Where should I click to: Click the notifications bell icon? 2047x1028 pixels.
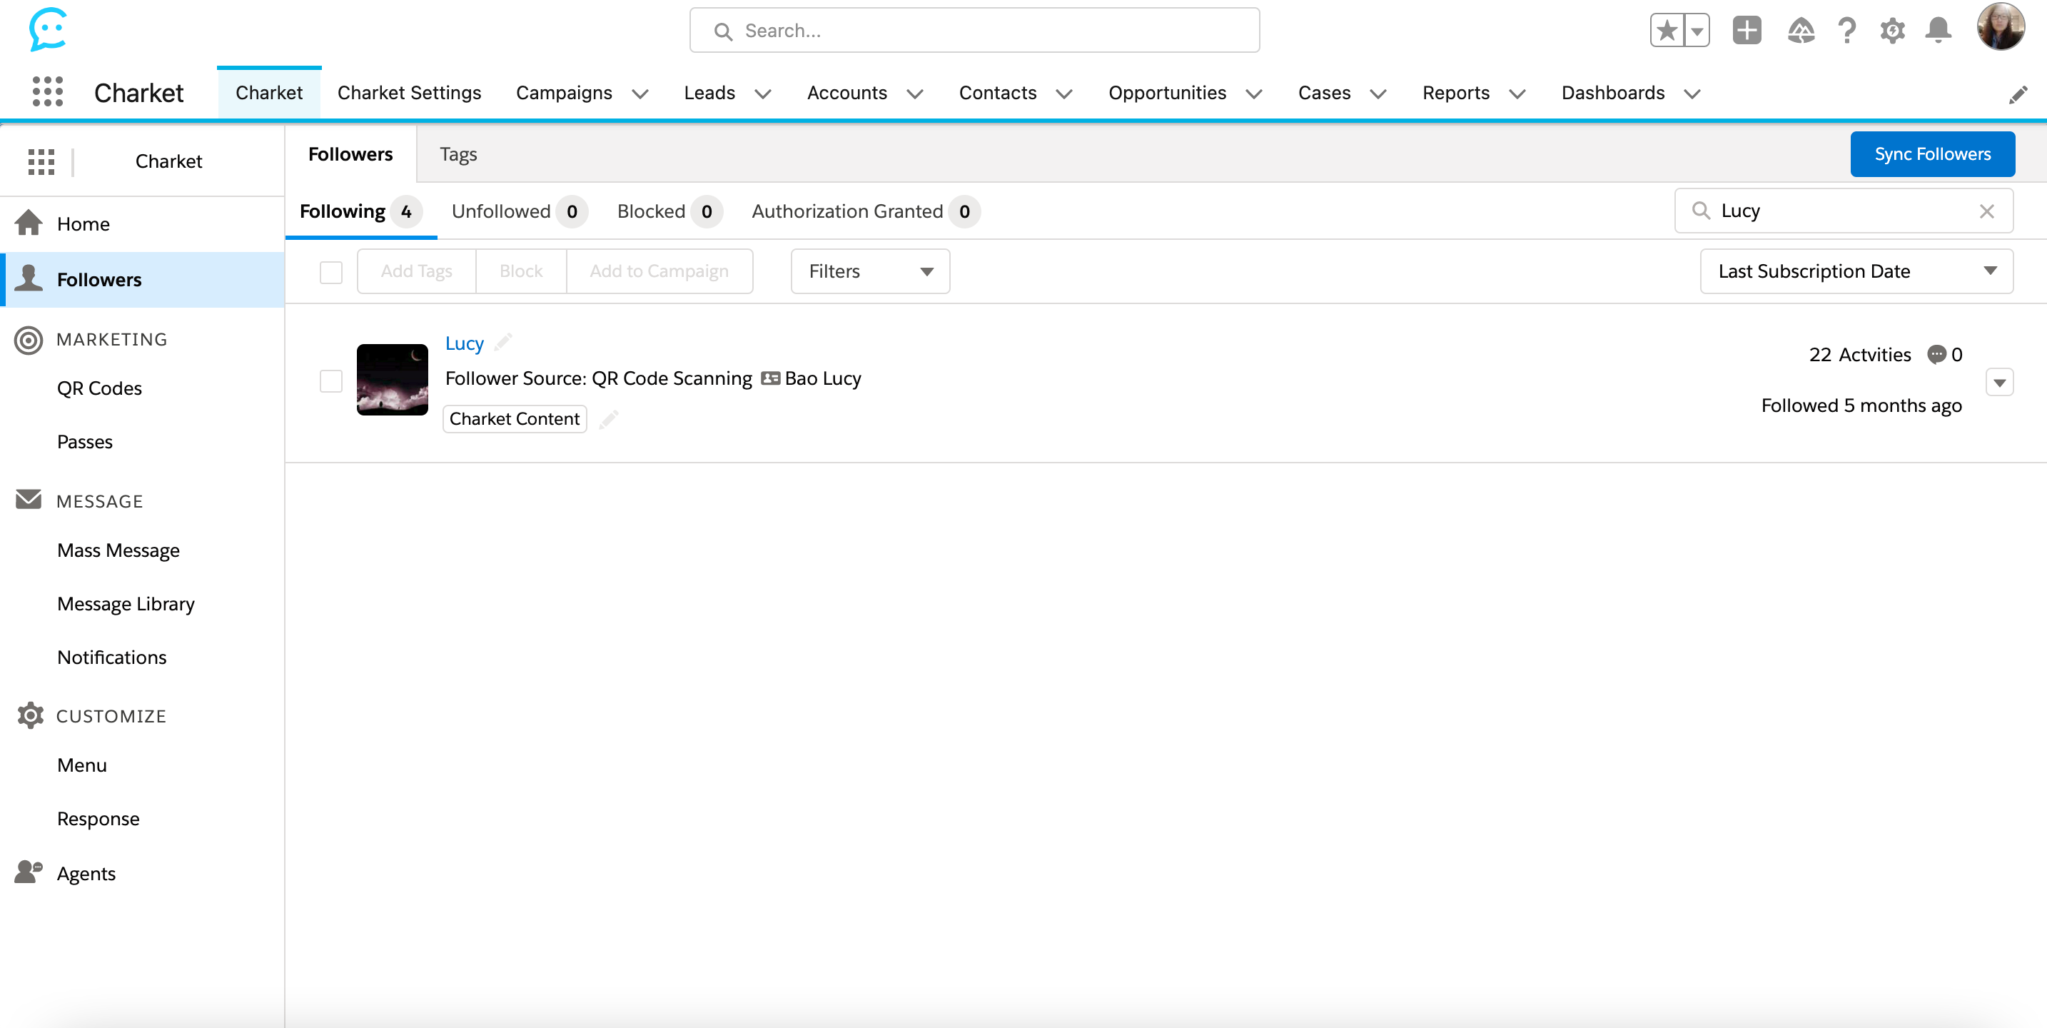(1938, 31)
